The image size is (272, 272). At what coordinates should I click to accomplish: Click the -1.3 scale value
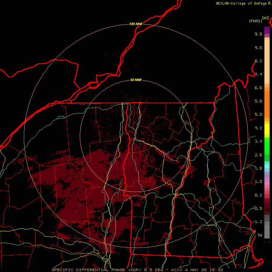pos(257,222)
